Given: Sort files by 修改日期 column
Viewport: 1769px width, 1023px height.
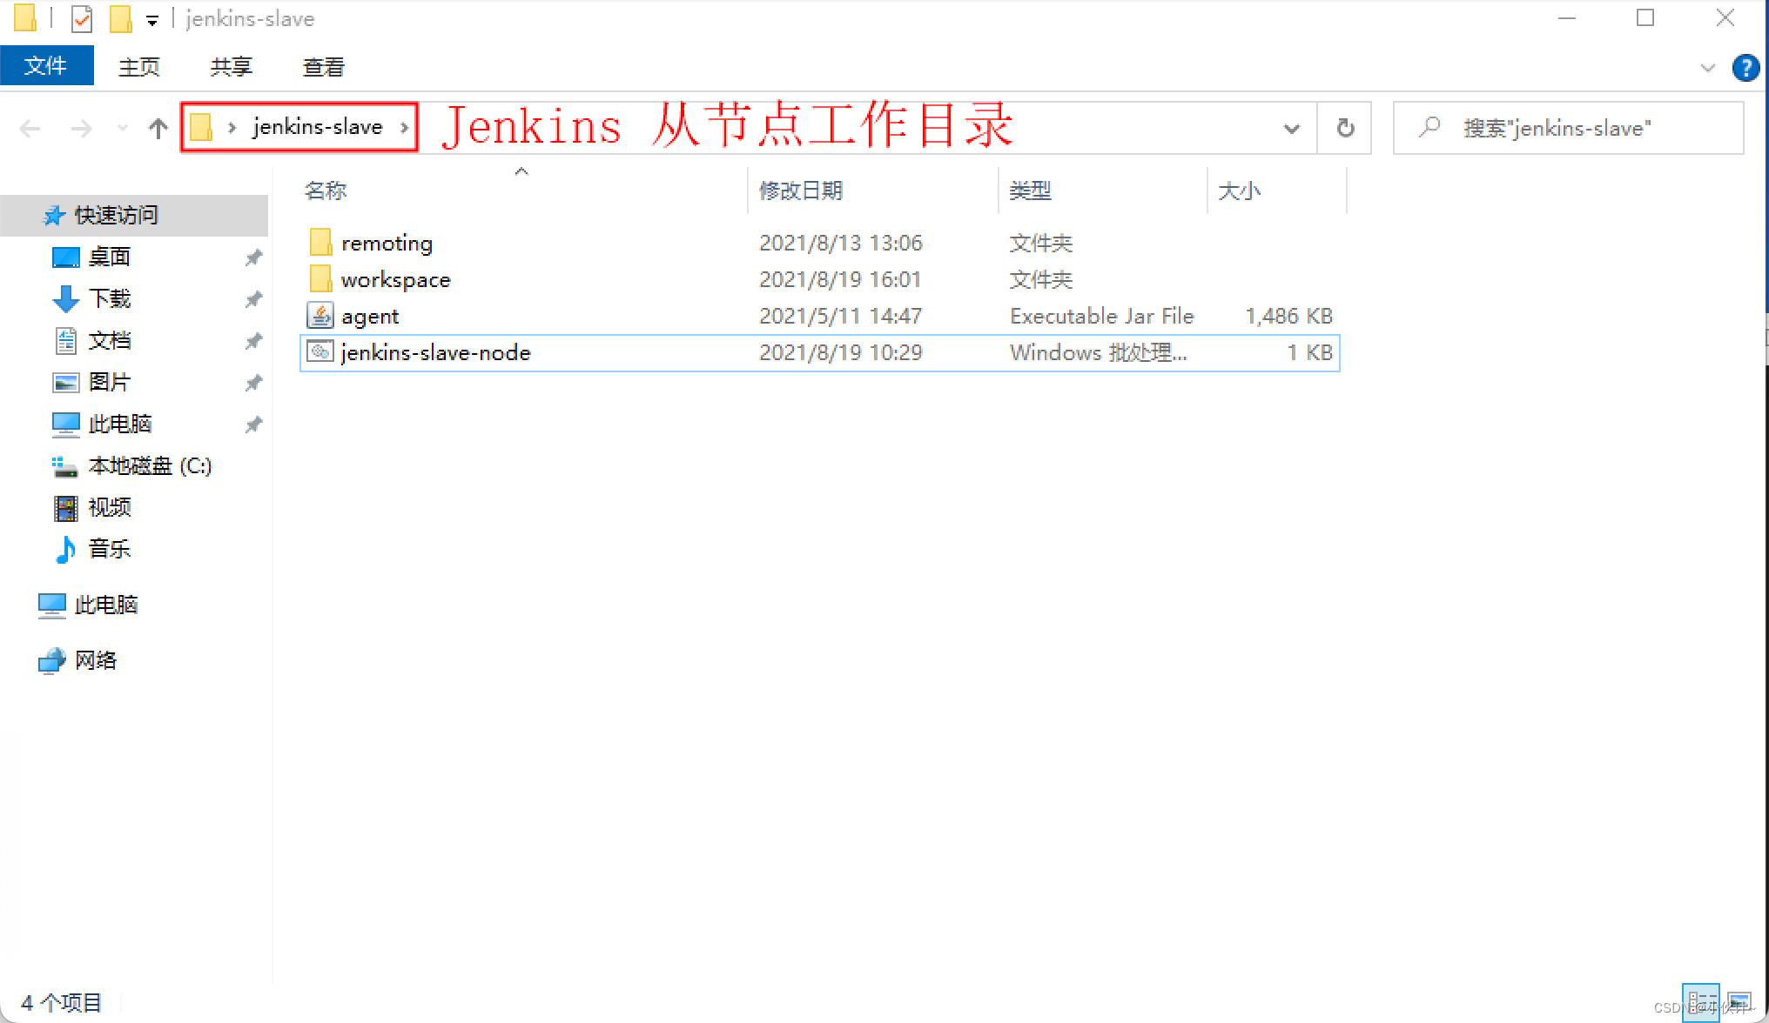Looking at the screenshot, I should coord(801,191).
